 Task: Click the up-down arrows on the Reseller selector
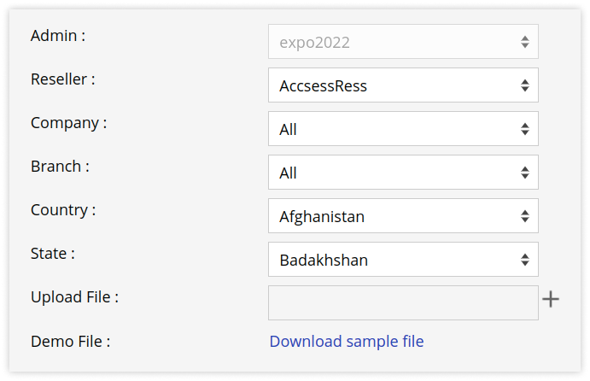pyautogui.click(x=525, y=85)
